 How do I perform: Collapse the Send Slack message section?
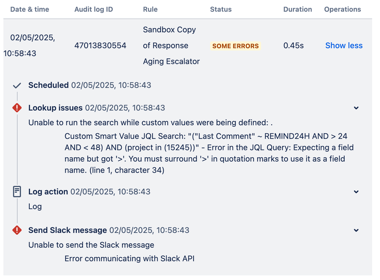click(356, 230)
